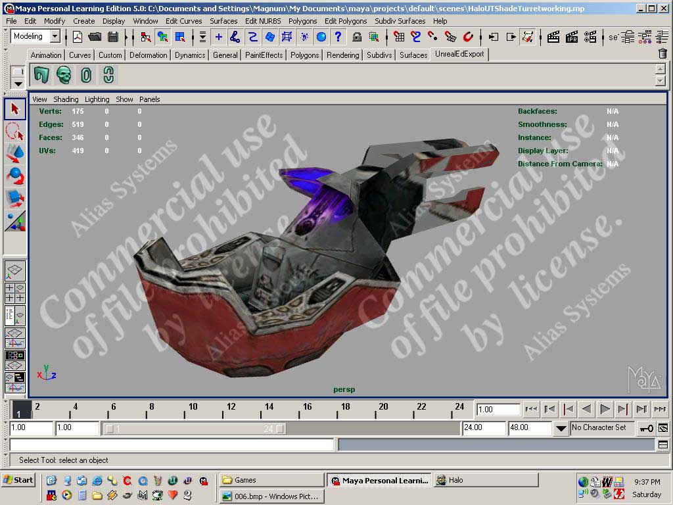This screenshot has height=505, width=673.
Task: Toggle the handles selection mask (plus icon)
Action: tap(218, 37)
